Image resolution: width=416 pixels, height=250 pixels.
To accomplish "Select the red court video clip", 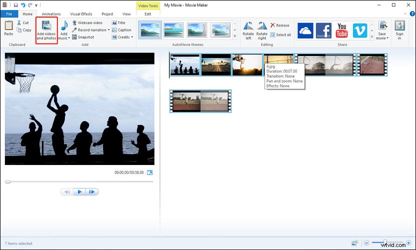I will [372, 64].
